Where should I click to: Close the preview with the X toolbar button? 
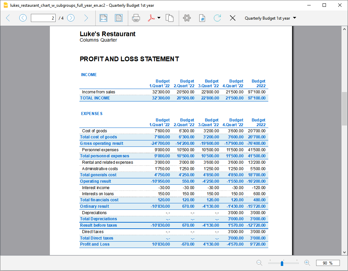pyautogui.click(x=232, y=18)
